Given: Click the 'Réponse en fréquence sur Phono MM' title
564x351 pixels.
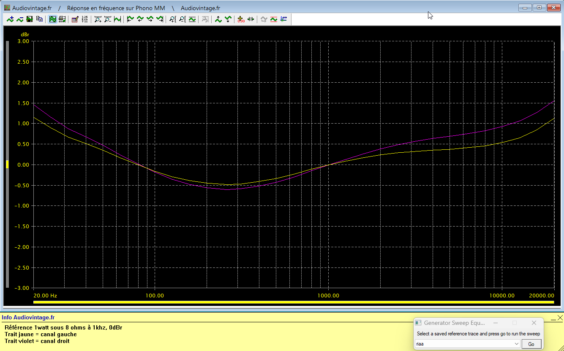Looking at the screenshot, I should pyautogui.click(x=116, y=8).
